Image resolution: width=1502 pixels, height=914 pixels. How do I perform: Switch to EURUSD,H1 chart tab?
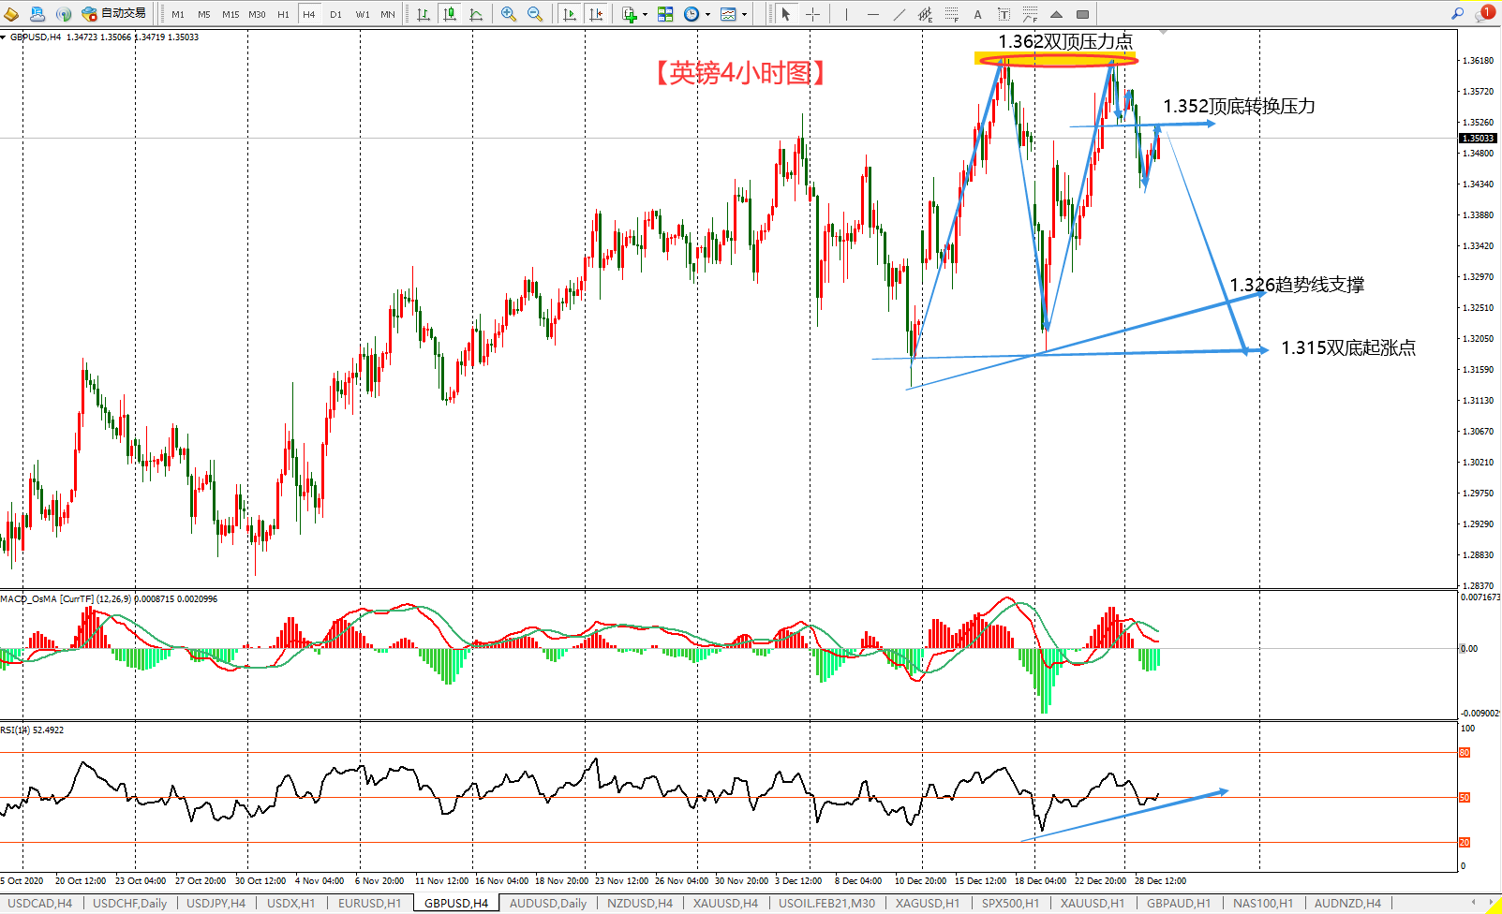pyautogui.click(x=369, y=904)
